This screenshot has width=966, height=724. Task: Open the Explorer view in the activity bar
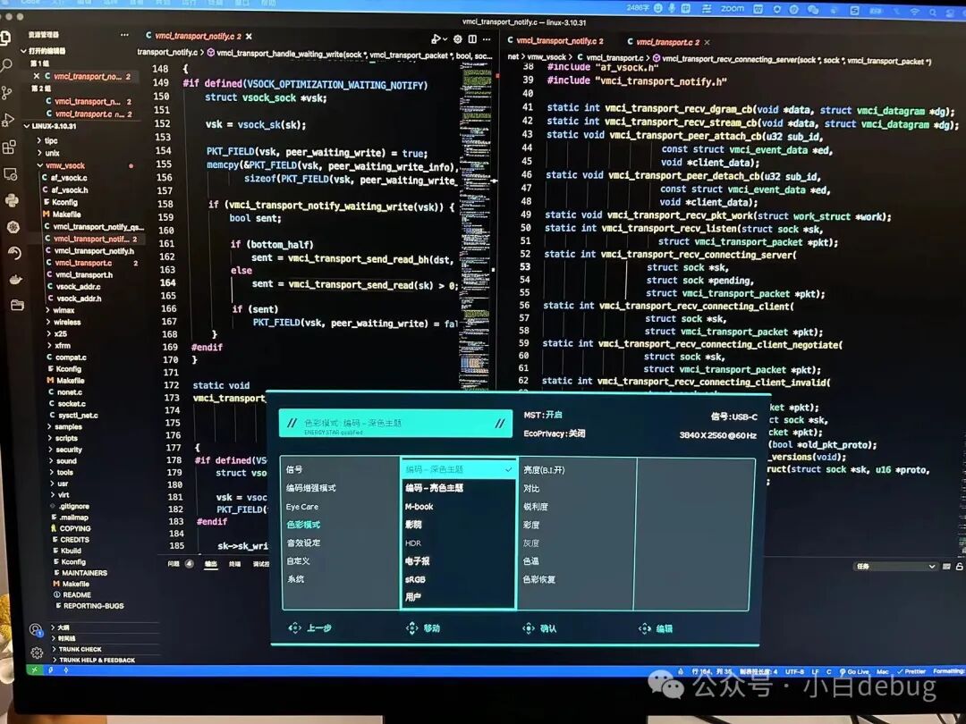pos(5,38)
